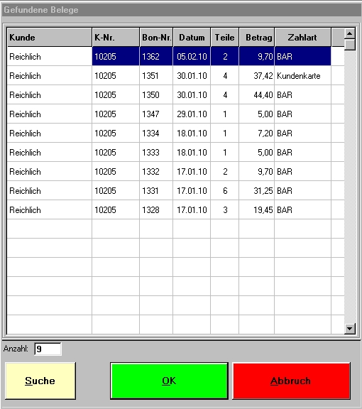Click the K-Nr. column header
Viewport: 362px width, 409px height.
pyautogui.click(x=116, y=38)
